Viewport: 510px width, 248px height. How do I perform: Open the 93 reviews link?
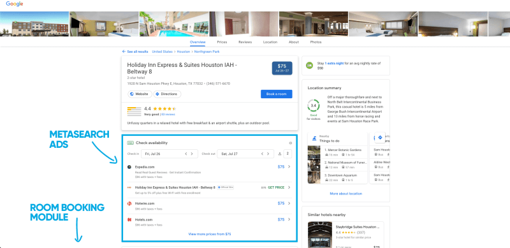point(168,115)
